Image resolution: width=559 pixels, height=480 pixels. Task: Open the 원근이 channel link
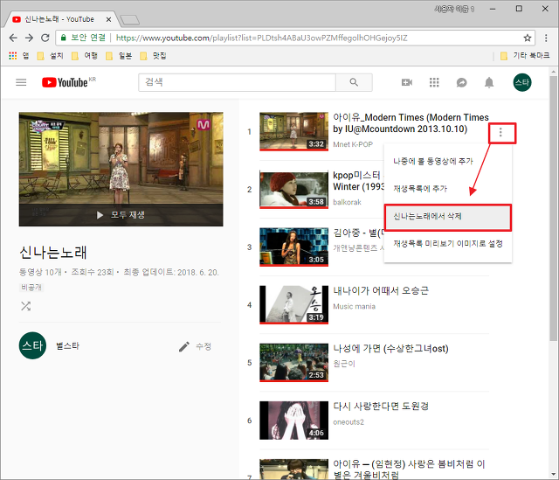(x=344, y=364)
